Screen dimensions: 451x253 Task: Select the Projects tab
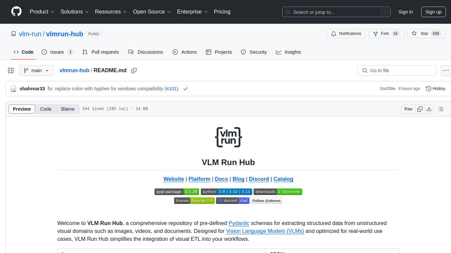[219, 52]
